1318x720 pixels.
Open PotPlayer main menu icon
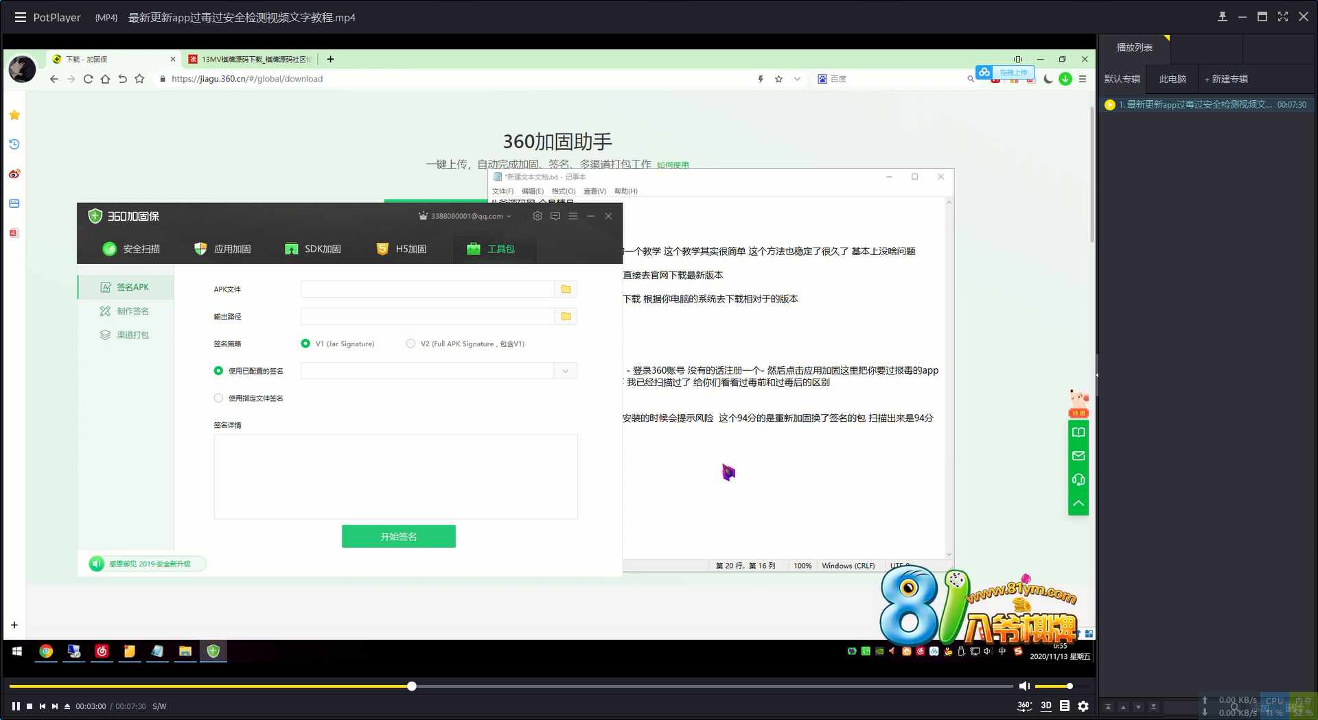pyautogui.click(x=21, y=17)
